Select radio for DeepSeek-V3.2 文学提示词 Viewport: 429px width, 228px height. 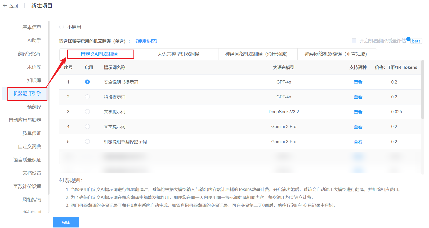point(87,112)
